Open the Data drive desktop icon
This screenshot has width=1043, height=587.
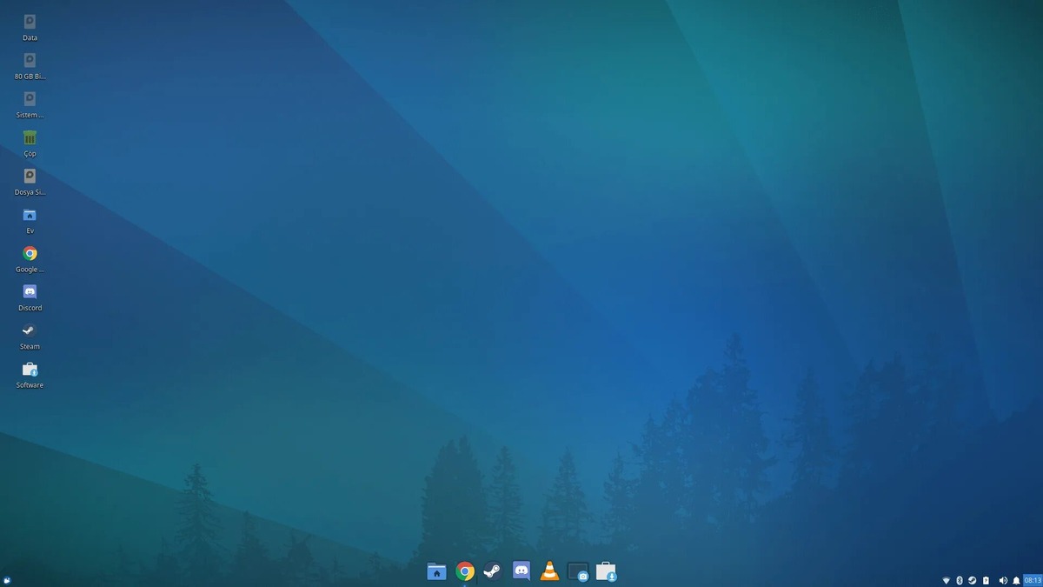tap(29, 22)
